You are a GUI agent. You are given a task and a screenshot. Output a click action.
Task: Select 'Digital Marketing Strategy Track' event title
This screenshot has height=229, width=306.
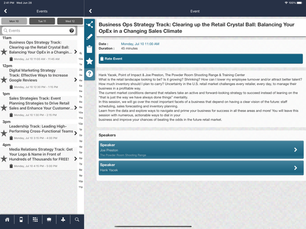[x=38, y=75]
